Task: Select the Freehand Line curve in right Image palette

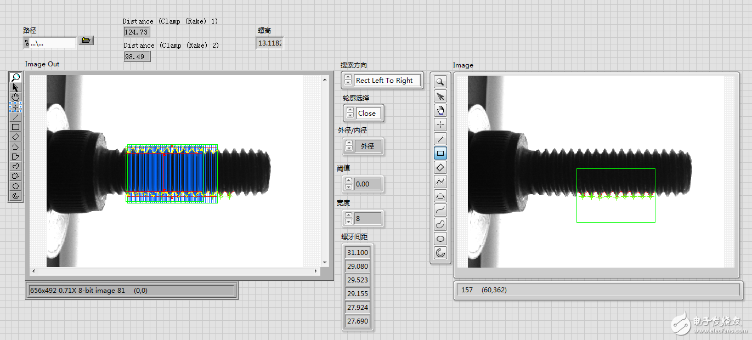Action: pos(440,210)
